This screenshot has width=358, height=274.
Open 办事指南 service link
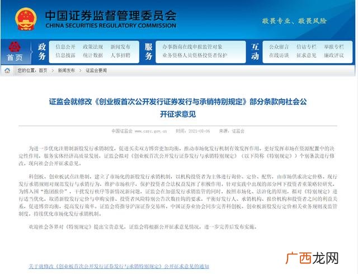point(172,47)
